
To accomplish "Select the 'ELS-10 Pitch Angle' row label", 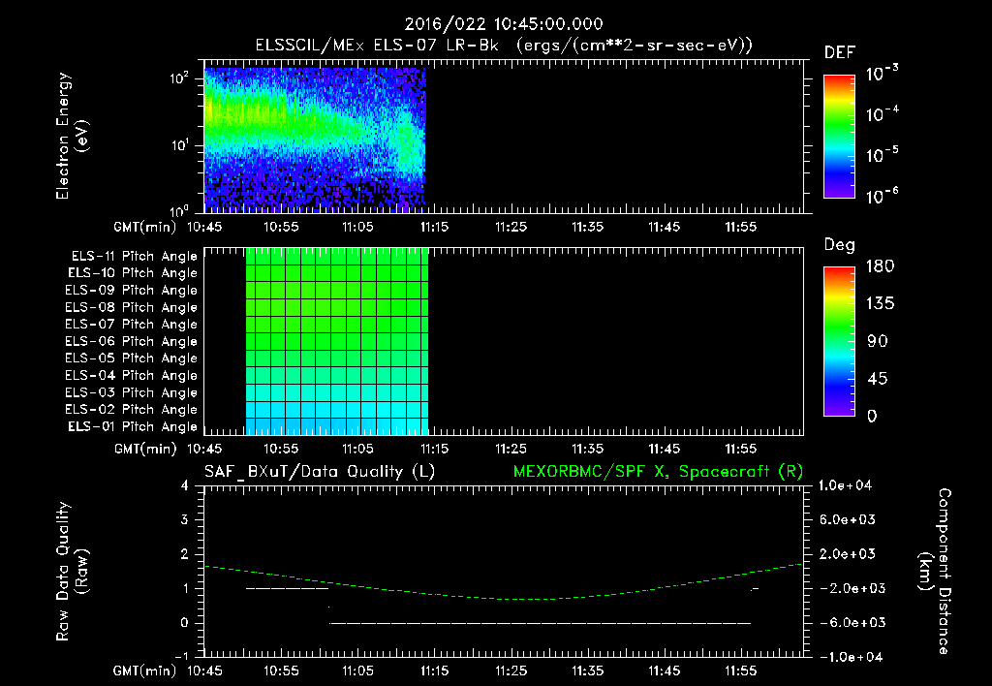I will pos(133,273).
